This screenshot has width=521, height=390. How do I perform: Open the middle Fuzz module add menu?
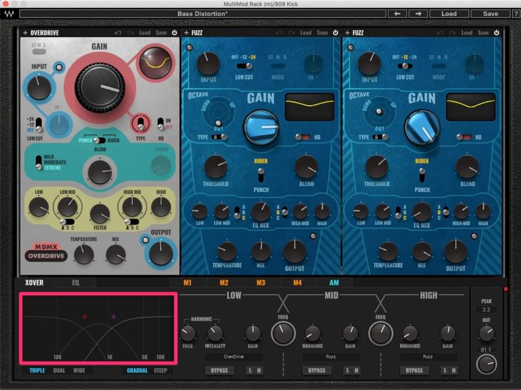coord(186,33)
